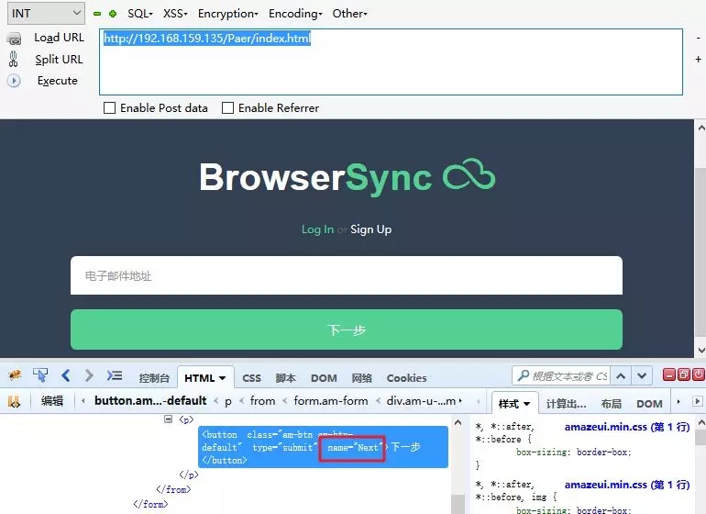Click the search previous up arrow

tap(621, 375)
